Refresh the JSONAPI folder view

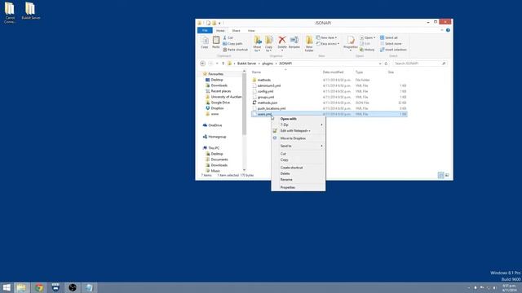386,63
